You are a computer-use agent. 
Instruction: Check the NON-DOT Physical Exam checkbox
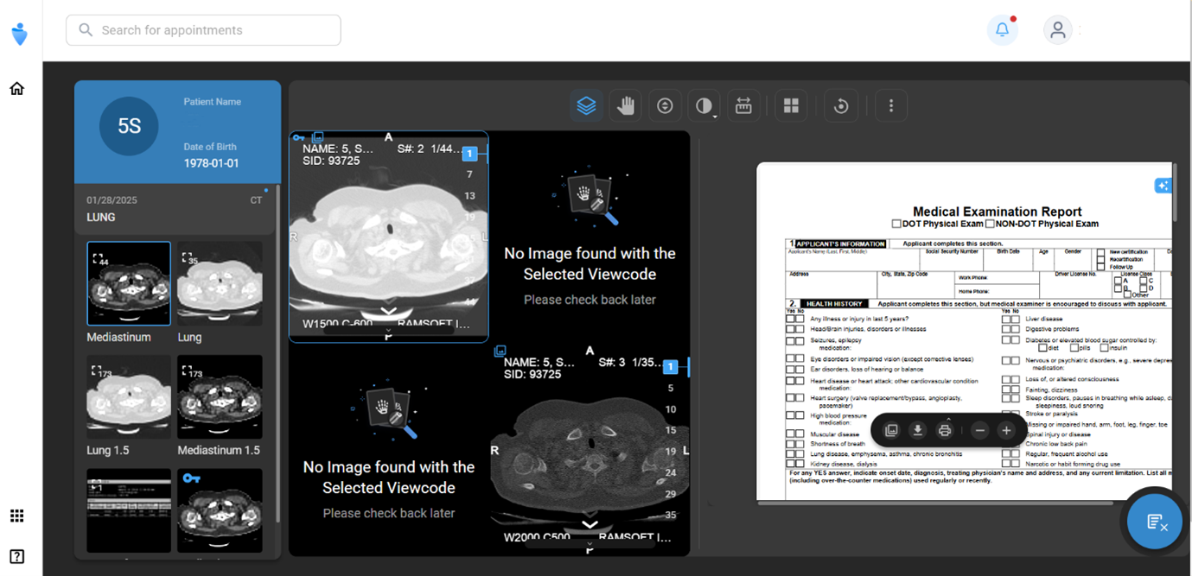pyautogui.click(x=990, y=224)
